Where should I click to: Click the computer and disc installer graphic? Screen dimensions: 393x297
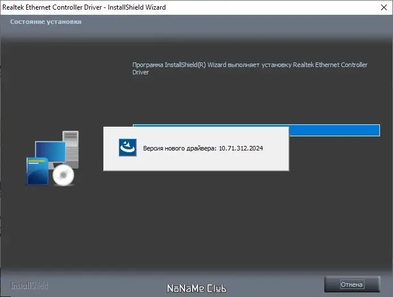[x=53, y=158]
